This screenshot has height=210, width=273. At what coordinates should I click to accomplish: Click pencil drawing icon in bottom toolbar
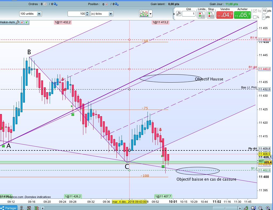(x=246, y=208)
